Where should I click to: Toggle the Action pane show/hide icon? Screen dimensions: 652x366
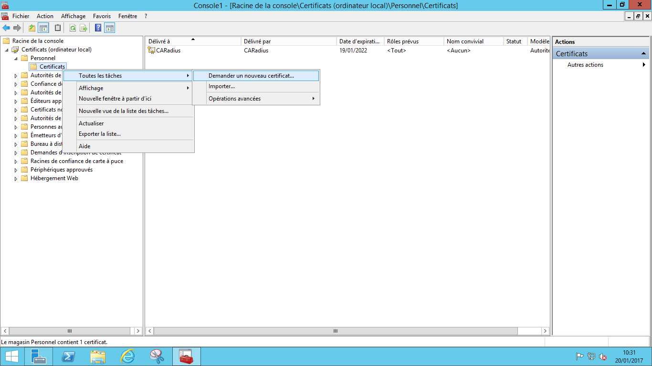[x=110, y=28]
